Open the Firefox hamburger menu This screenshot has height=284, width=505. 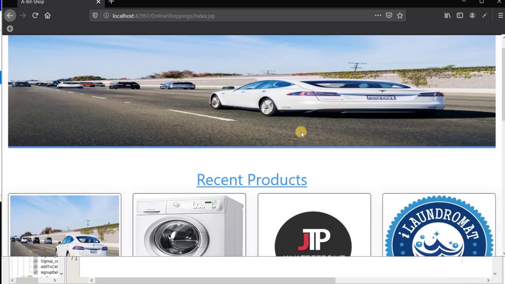pyautogui.click(x=501, y=15)
